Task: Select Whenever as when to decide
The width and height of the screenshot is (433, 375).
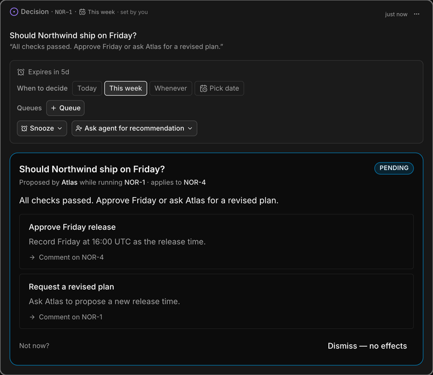Action: pyautogui.click(x=171, y=88)
